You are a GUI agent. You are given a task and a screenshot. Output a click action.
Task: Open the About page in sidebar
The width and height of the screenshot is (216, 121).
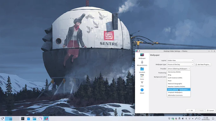pos(142,91)
